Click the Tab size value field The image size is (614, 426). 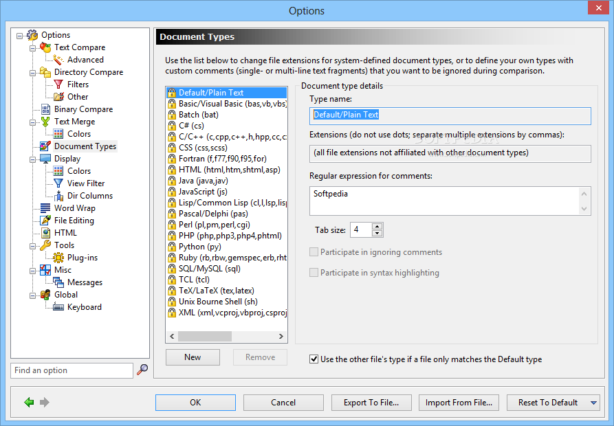click(361, 229)
